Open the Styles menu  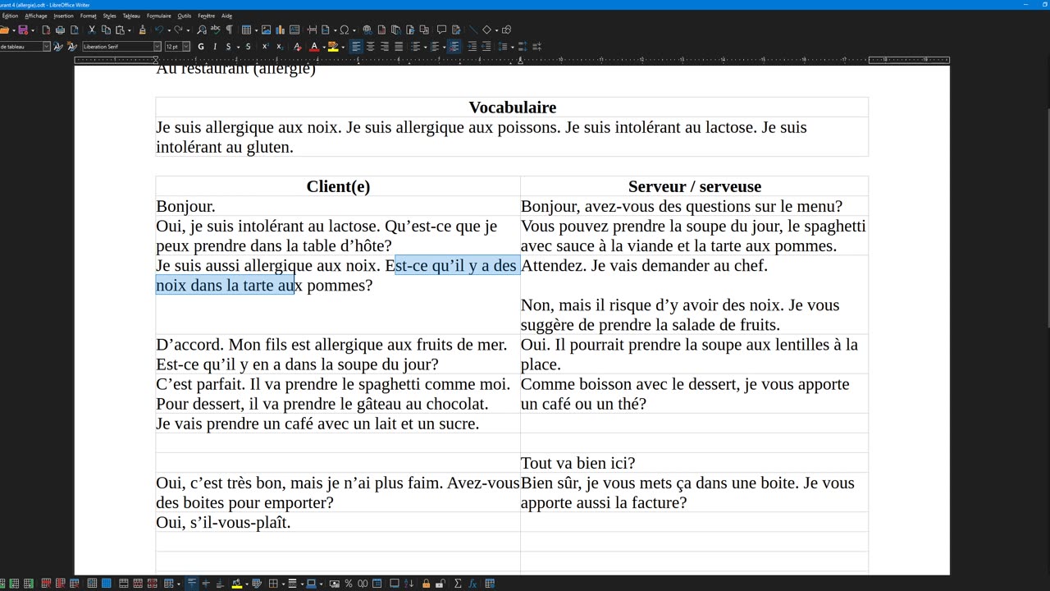(109, 16)
